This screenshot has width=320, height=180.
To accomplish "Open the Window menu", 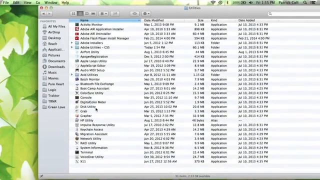I will click(x=51, y=2).
